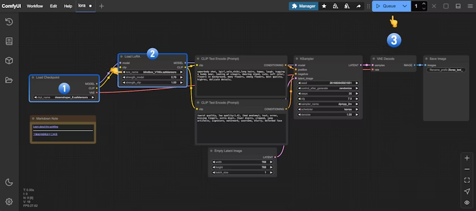
Task: Click the second unload-models icon before Share
Action: (347, 6)
